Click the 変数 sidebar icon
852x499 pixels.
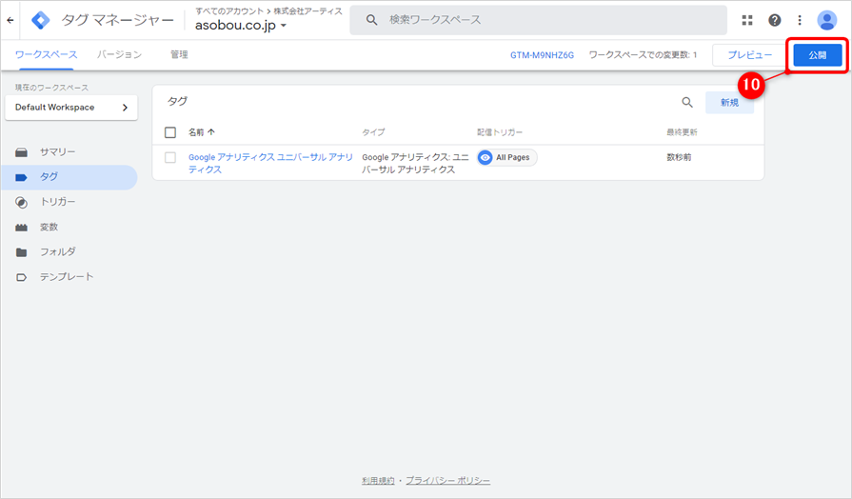click(21, 228)
